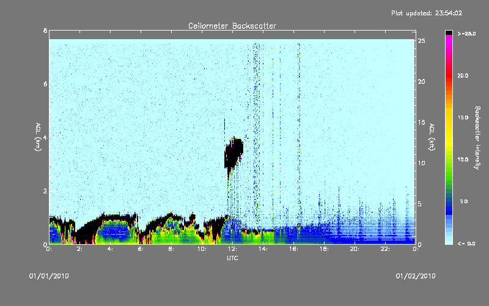Select the 'Plot updated: 23:54:02' timestamp
Image resolution: width=489 pixels, height=306 pixels.
coord(427,13)
